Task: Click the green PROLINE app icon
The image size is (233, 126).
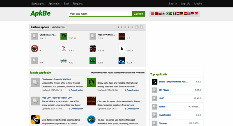Action: pyautogui.click(x=93, y=61)
